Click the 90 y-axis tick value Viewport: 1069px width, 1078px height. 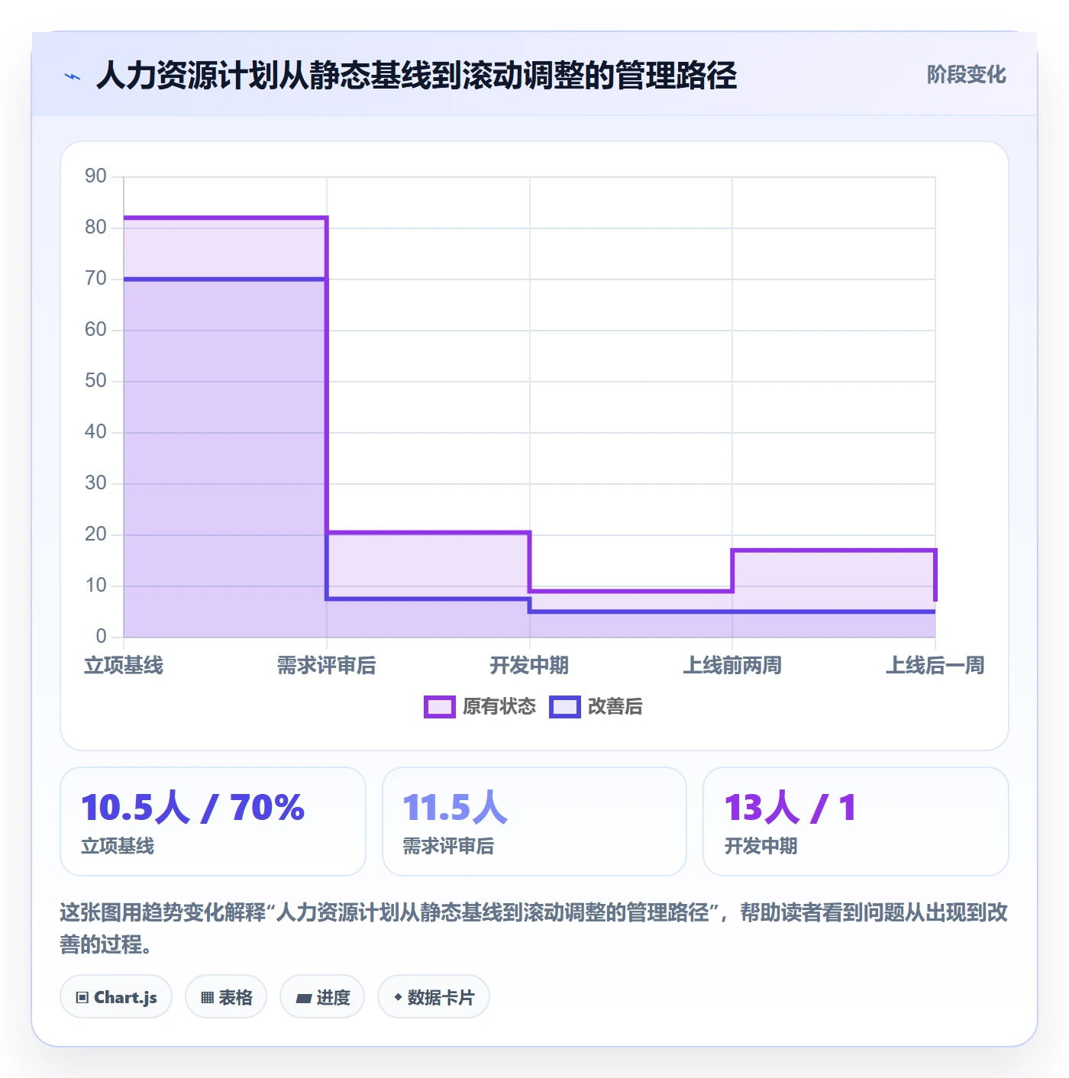tap(95, 176)
